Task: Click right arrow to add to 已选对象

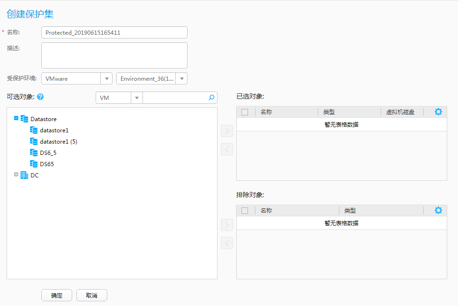Action: pyautogui.click(x=227, y=131)
